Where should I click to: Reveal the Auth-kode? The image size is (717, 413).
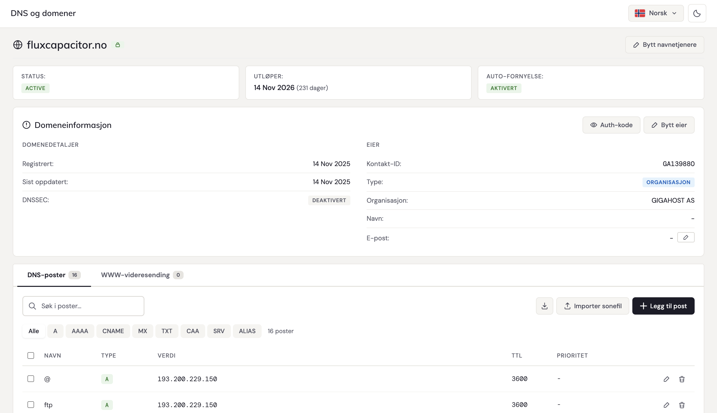611,125
